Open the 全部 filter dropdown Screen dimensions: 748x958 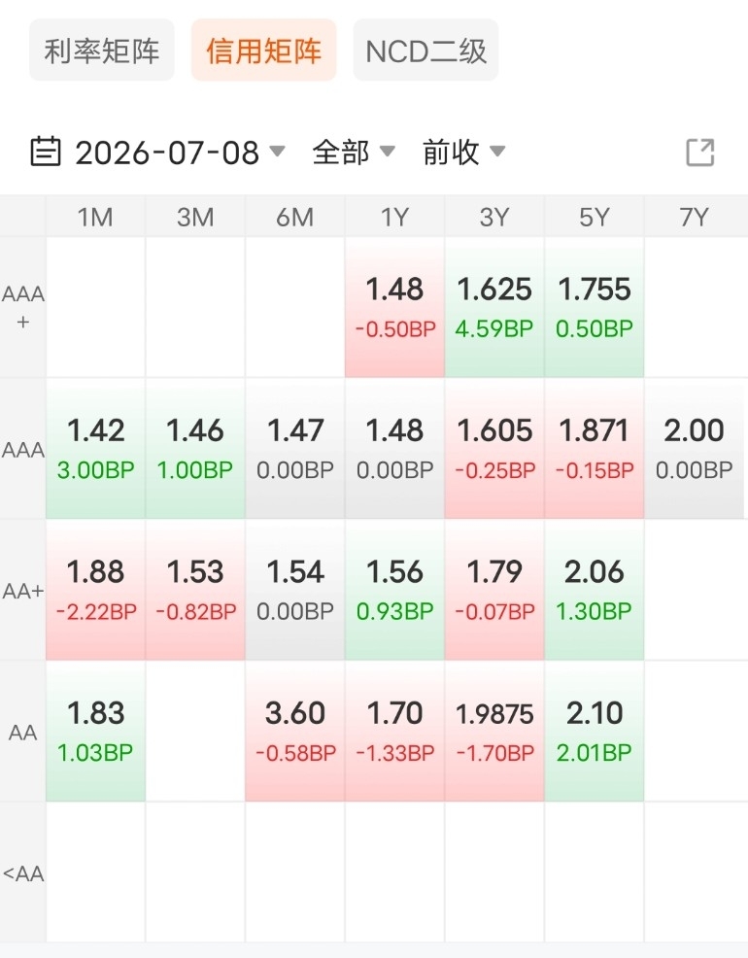pyautogui.click(x=354, y=152)
